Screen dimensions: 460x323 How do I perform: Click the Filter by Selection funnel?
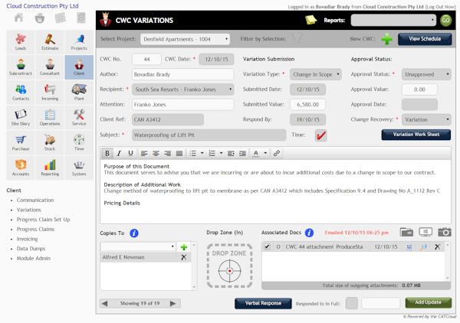pyautogui.click(x=297, y=39)
